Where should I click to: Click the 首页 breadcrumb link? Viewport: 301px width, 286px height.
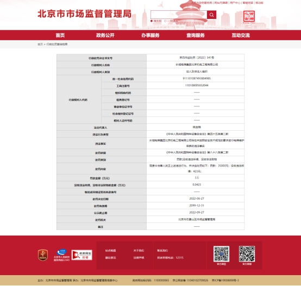[x=40, y=45]
